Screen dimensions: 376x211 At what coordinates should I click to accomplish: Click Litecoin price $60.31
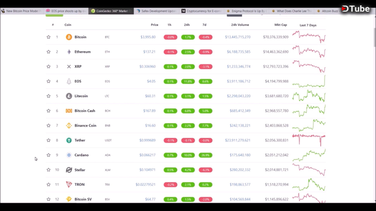[x=150, y=96]
